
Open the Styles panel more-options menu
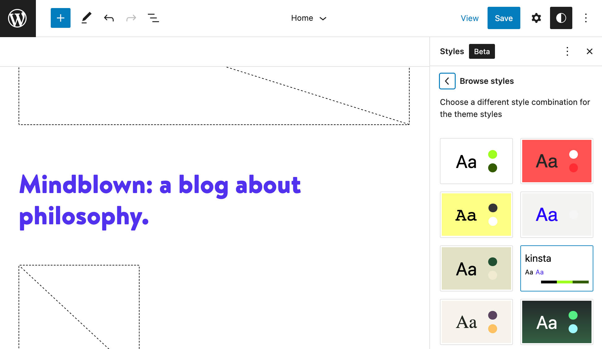tap(567, 51)
